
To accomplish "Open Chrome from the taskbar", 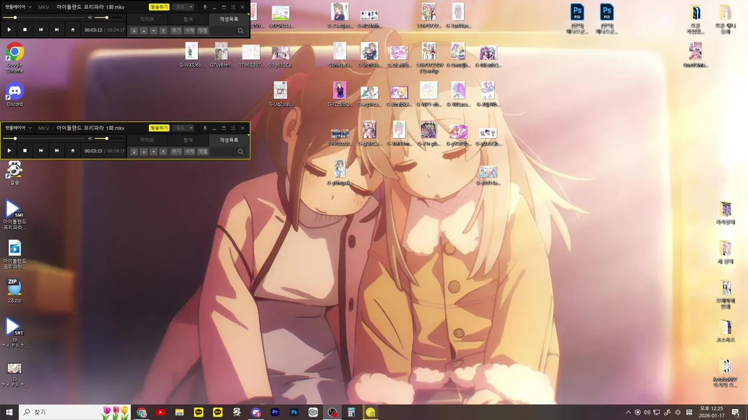I will click(x=141, y=412).
